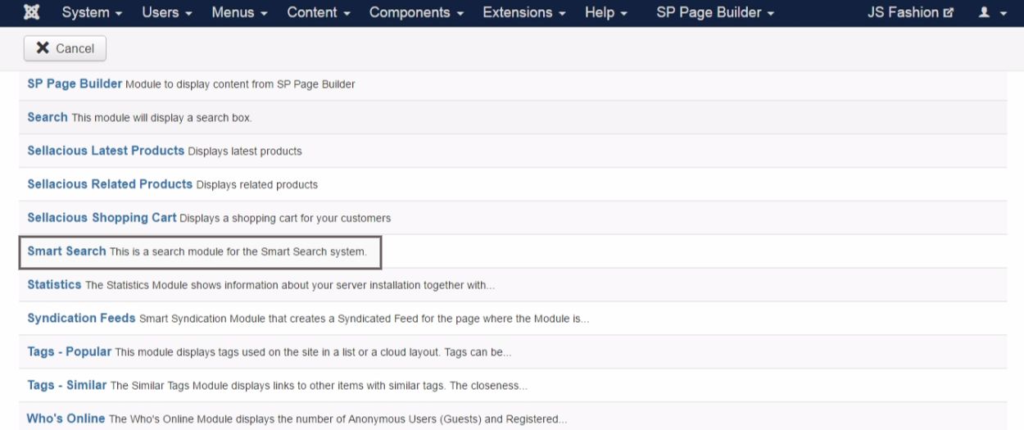Select Who's Online module

pos(66,419)
